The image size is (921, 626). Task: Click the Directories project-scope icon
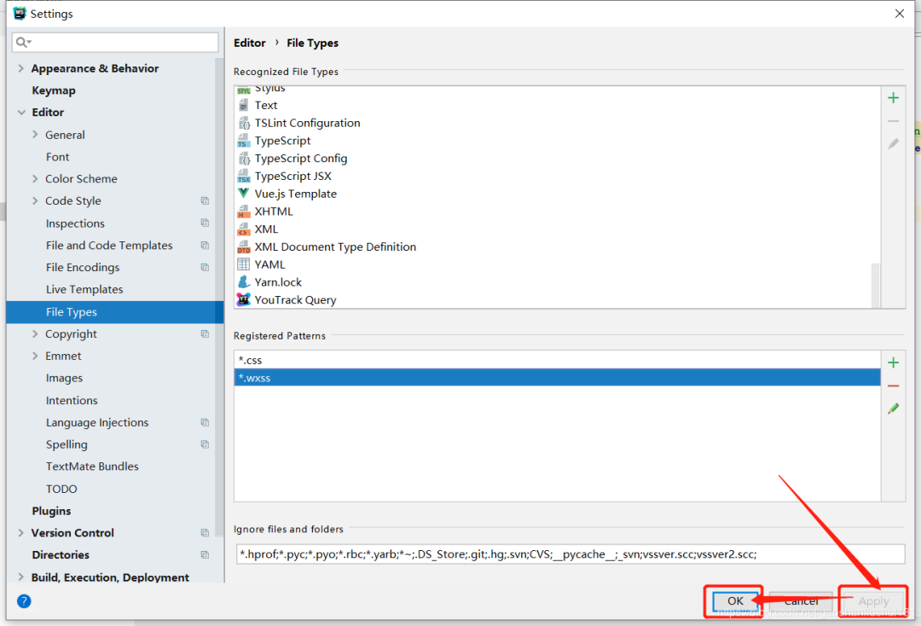tap(205, 555)
